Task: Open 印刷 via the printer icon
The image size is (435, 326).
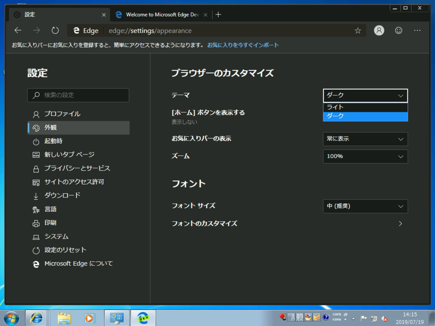Action: [x=36, y=223]
